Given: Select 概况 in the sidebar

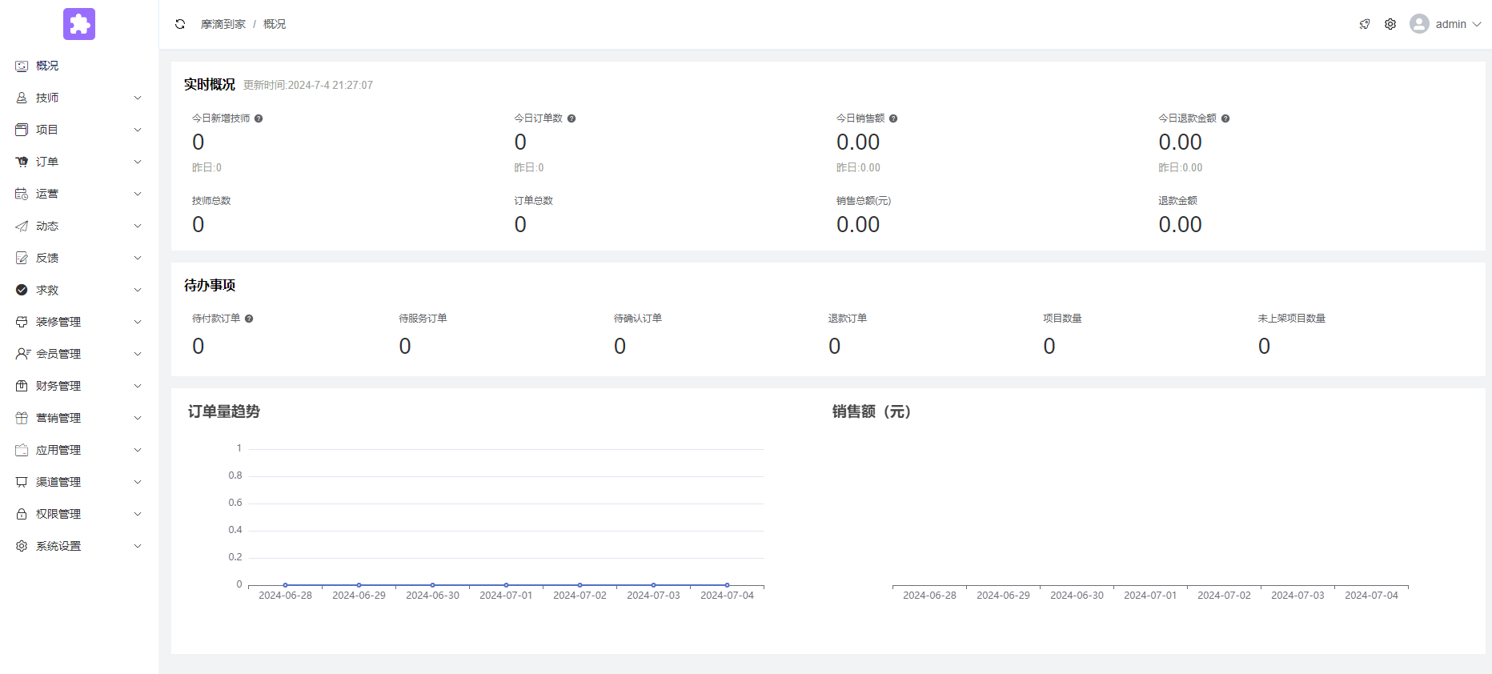Looking at the screenshot, I should tap(47, 66).
